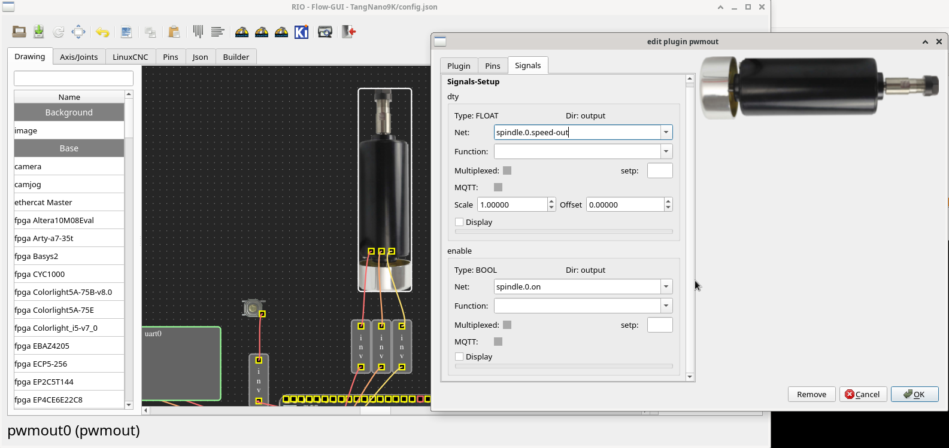949x448 pixels.
Task: Click the search box above the Name list
Action: 74,78
